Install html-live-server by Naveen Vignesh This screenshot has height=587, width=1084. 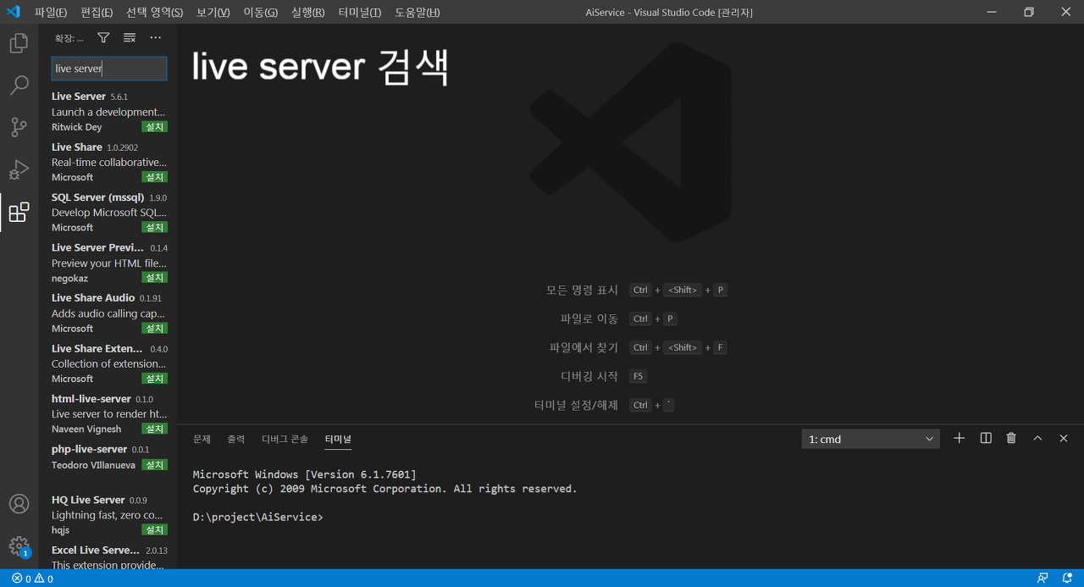[x=155, y=429]
